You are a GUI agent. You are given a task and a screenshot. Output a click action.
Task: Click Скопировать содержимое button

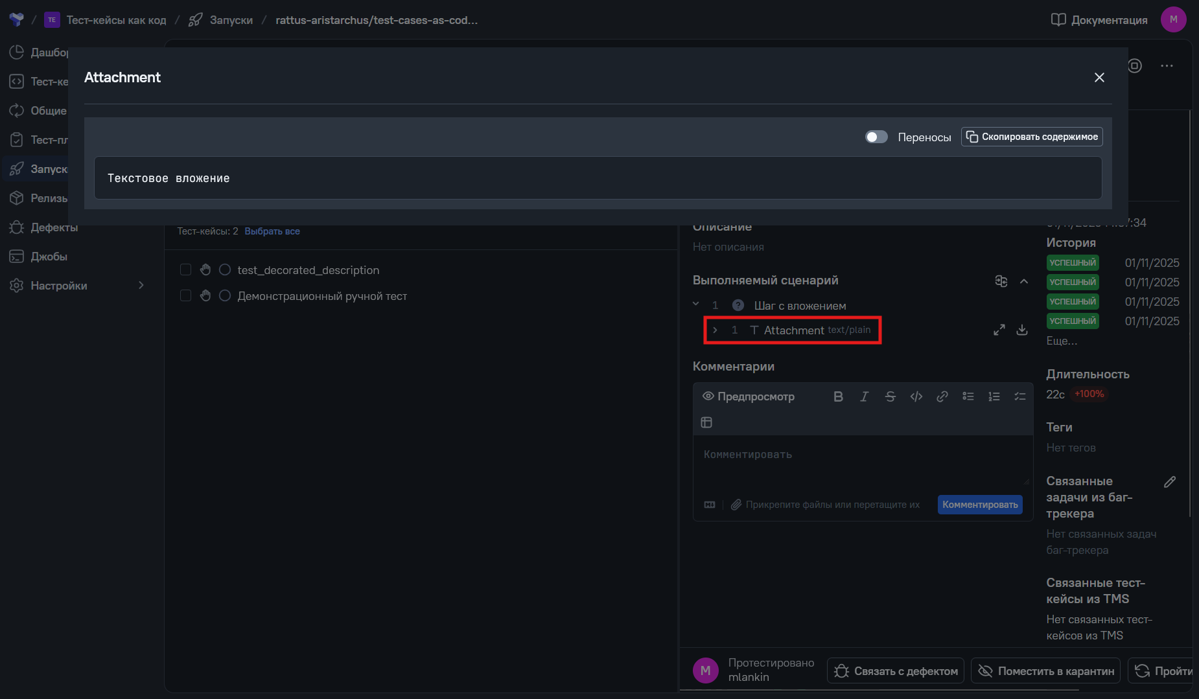pos(1032,137)
